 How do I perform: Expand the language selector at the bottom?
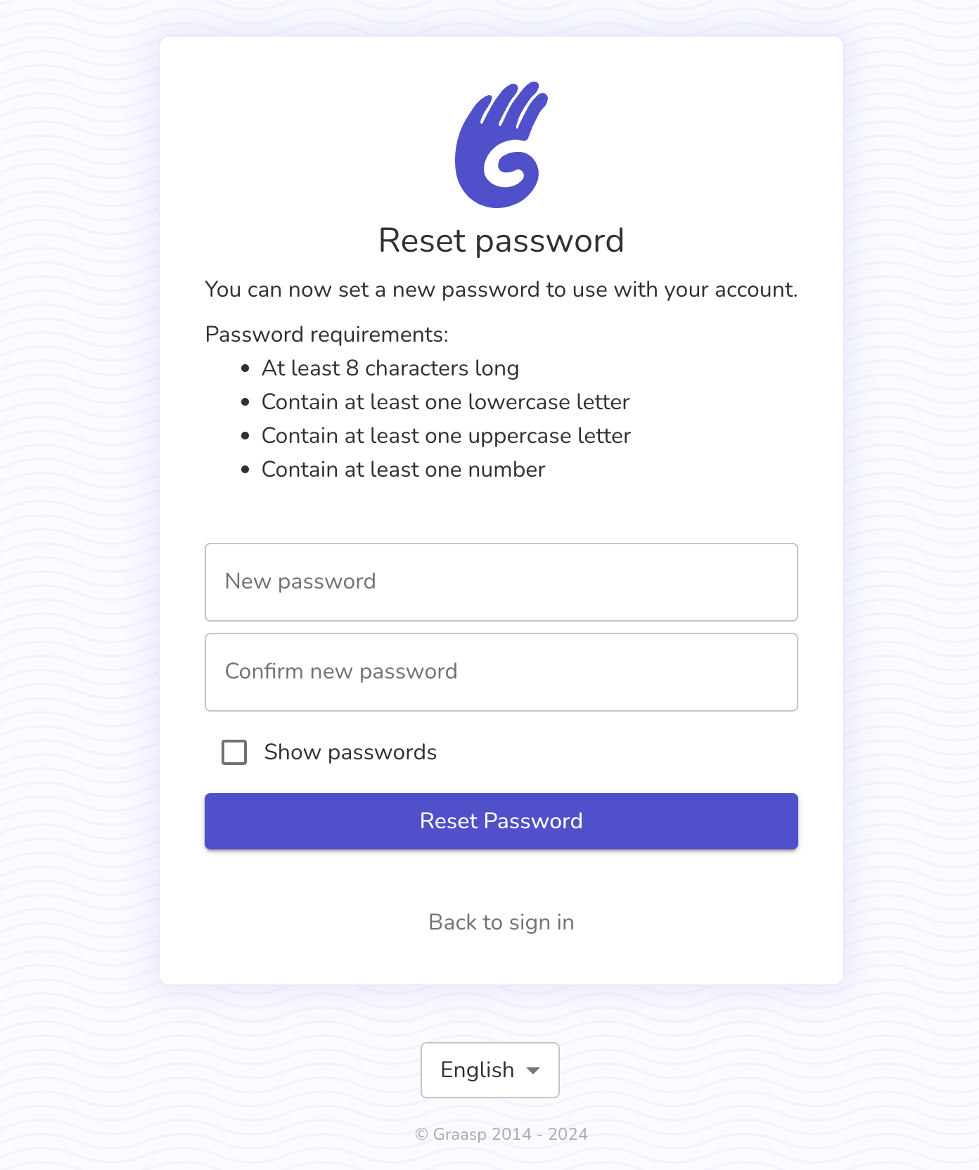click(x=489, y=1069)
